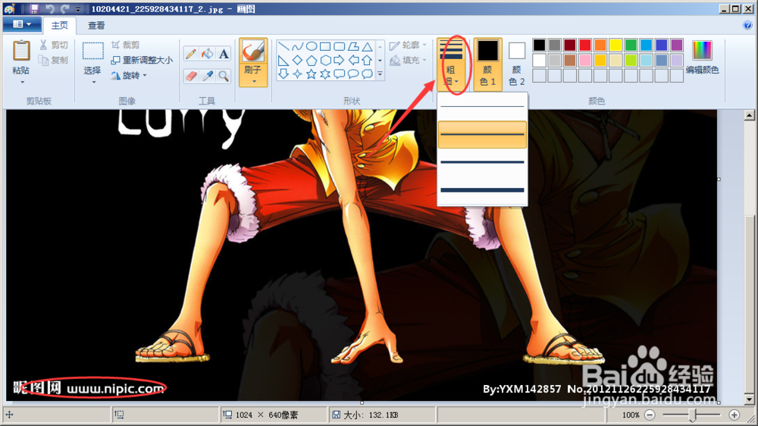Activate 颜色 2 (Color 2) background selector
758x426 pixels.
(516, 64)
